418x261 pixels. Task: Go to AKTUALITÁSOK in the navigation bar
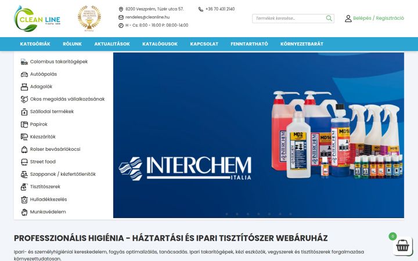[112, 44]
